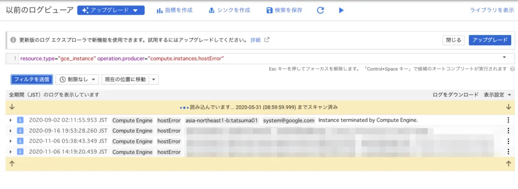
Task: Click hostError chip on 14:19:20 row
Action: coord(169,152)
